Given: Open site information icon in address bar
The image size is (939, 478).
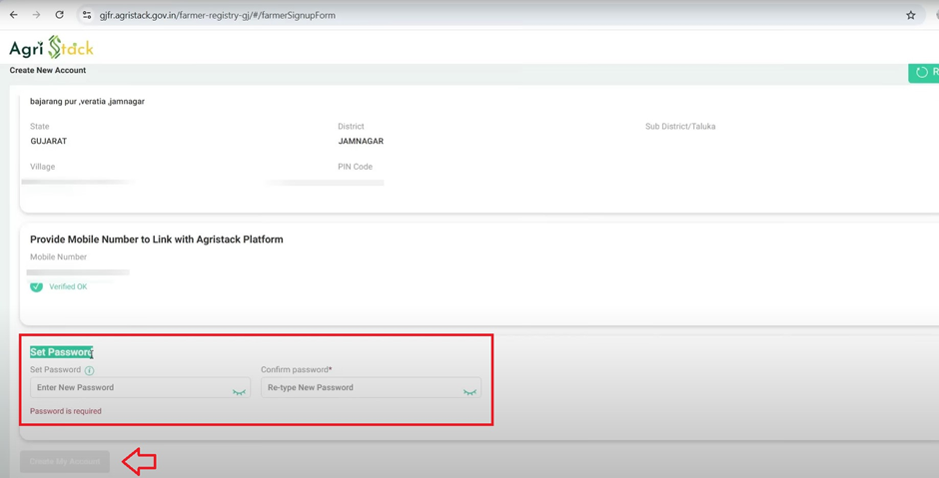Looking at the screenshot, I should [x=87, y=15].
